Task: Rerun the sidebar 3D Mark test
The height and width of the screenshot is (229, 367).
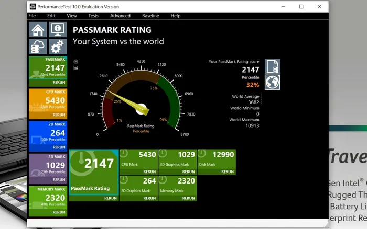Action: pos(59,180)
